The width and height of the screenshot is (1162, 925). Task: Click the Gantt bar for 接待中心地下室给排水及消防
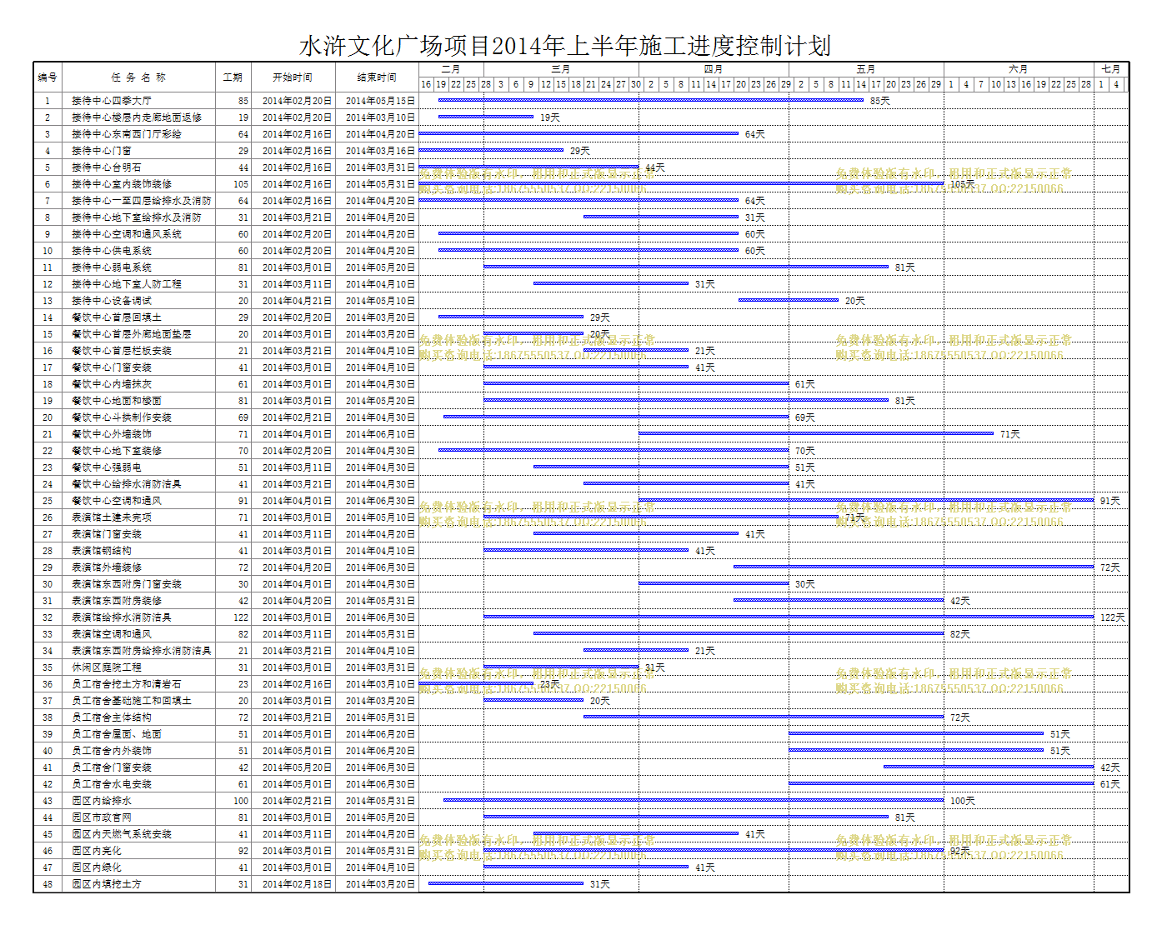(661, 217)
